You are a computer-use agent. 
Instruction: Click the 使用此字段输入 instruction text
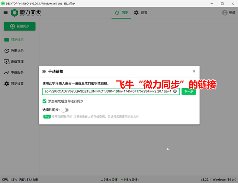coord(76,83)
